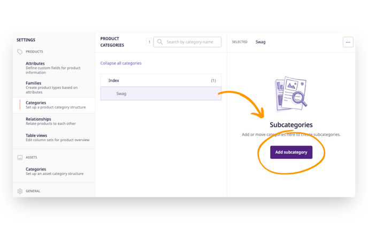Click the selected Swag title in the header
This screenshot has width=368, height=230.
260,42
